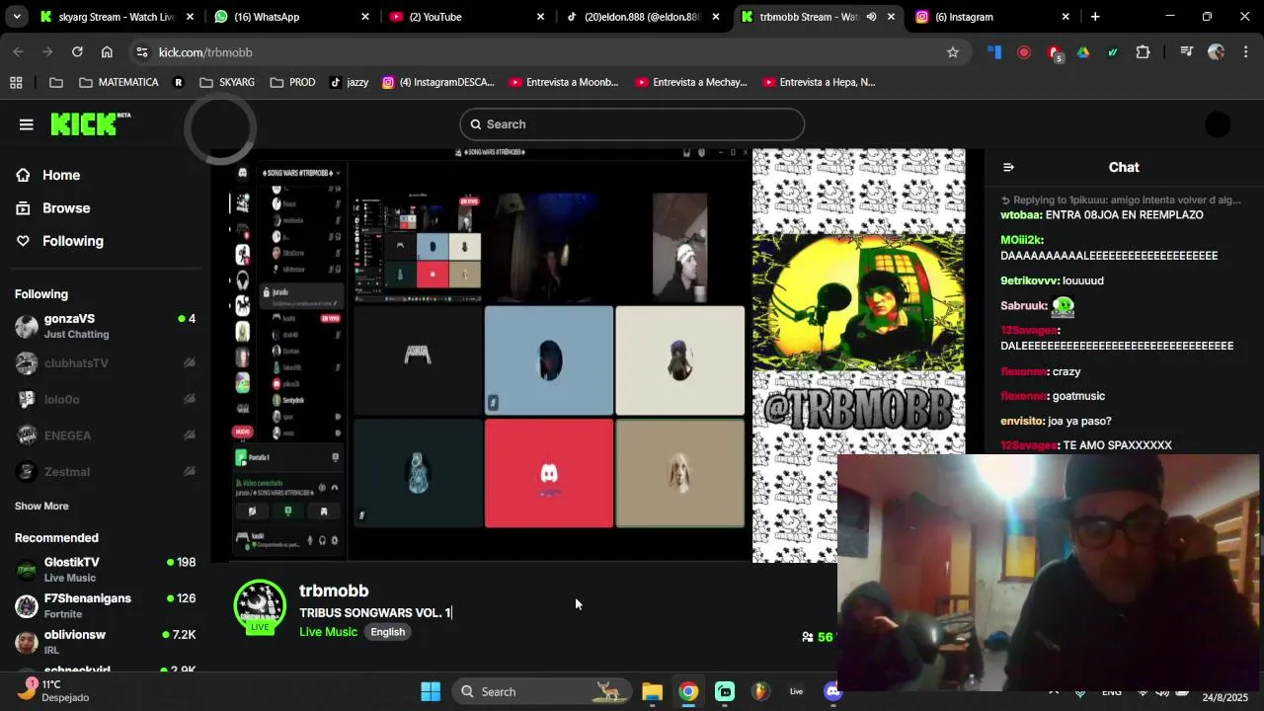Click the English language tag
1264x711 pixels.
pyautogui.click(x=388, y=632)
